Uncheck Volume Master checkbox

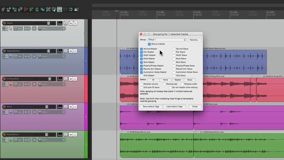coord(142,49)
